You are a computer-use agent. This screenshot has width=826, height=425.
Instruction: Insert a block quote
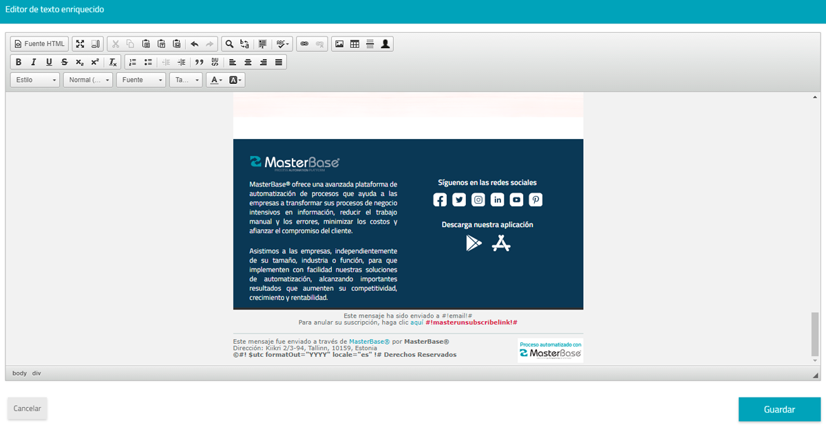point(199,62)
